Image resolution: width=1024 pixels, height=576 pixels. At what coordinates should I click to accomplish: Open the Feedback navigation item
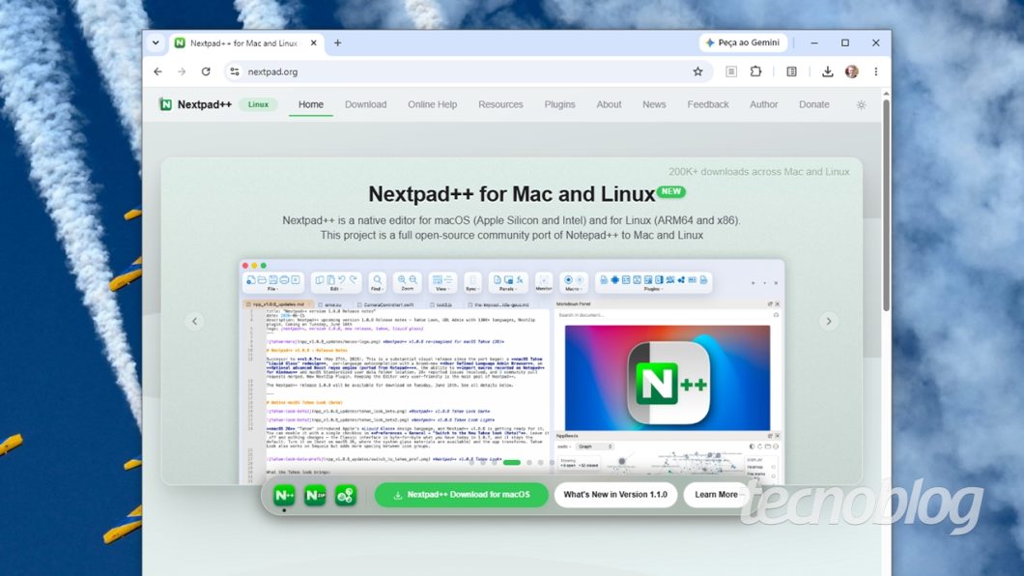708,104
